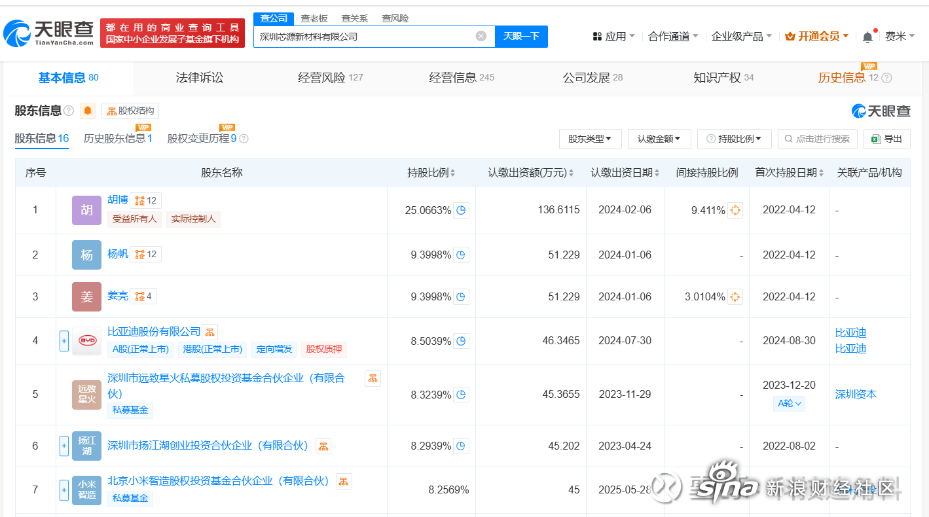Select the 查老板 search mode tab
This screenshot has height=517, width=929.
pos(314,18)
